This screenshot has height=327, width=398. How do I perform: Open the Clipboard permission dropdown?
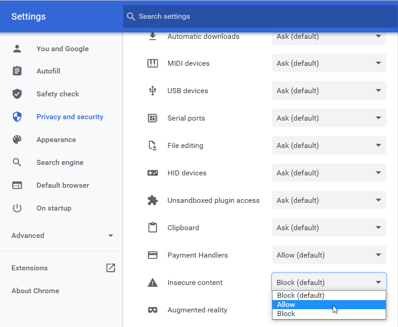329,227
